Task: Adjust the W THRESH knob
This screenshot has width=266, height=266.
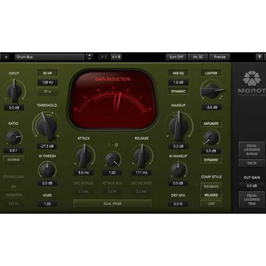Action: [47, 170]
